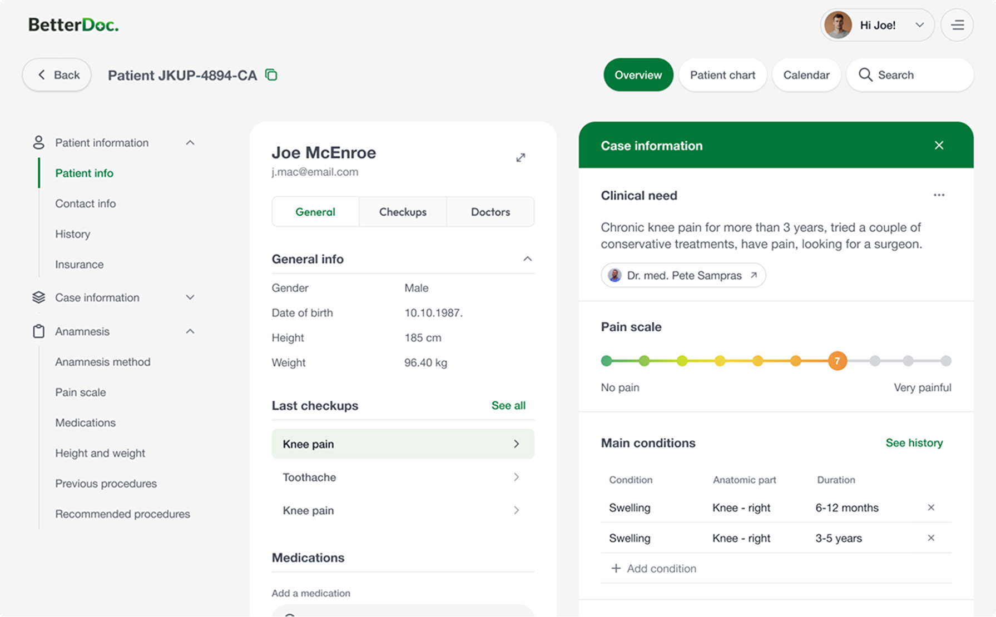
Task: Remove the Swelling 3-5 years condition
Action: coord(931,538)
